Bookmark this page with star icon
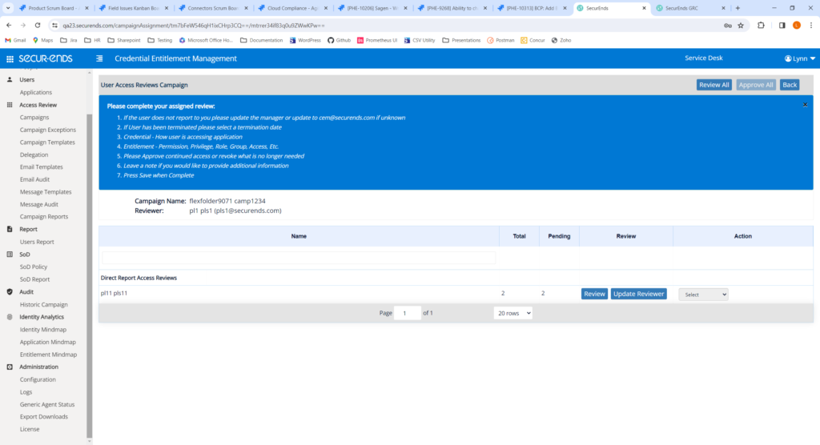Screen dimensions: 820x445 point(741,25)
